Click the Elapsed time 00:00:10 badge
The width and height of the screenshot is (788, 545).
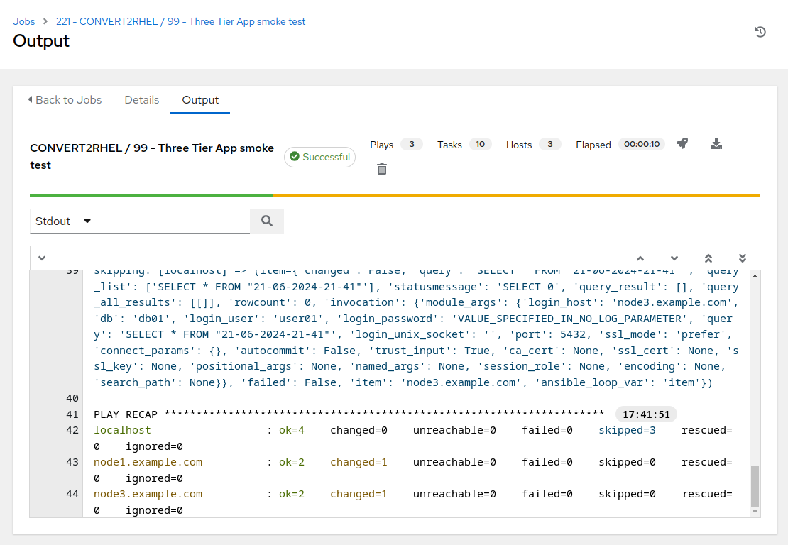[642, 144]
